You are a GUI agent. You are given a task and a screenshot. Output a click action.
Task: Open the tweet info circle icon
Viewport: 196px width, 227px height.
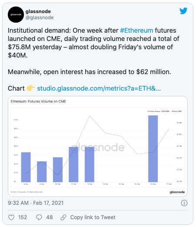point(184,203)
